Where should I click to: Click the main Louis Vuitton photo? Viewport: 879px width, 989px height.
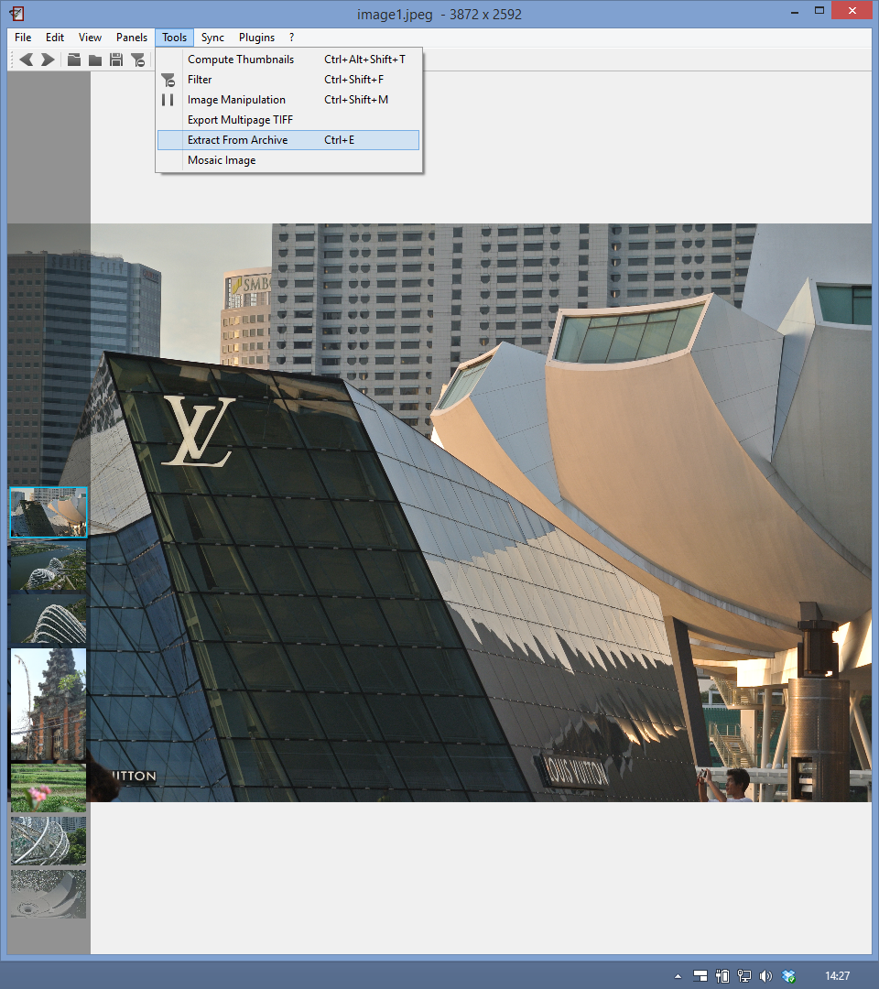click(x=439, y=512)
